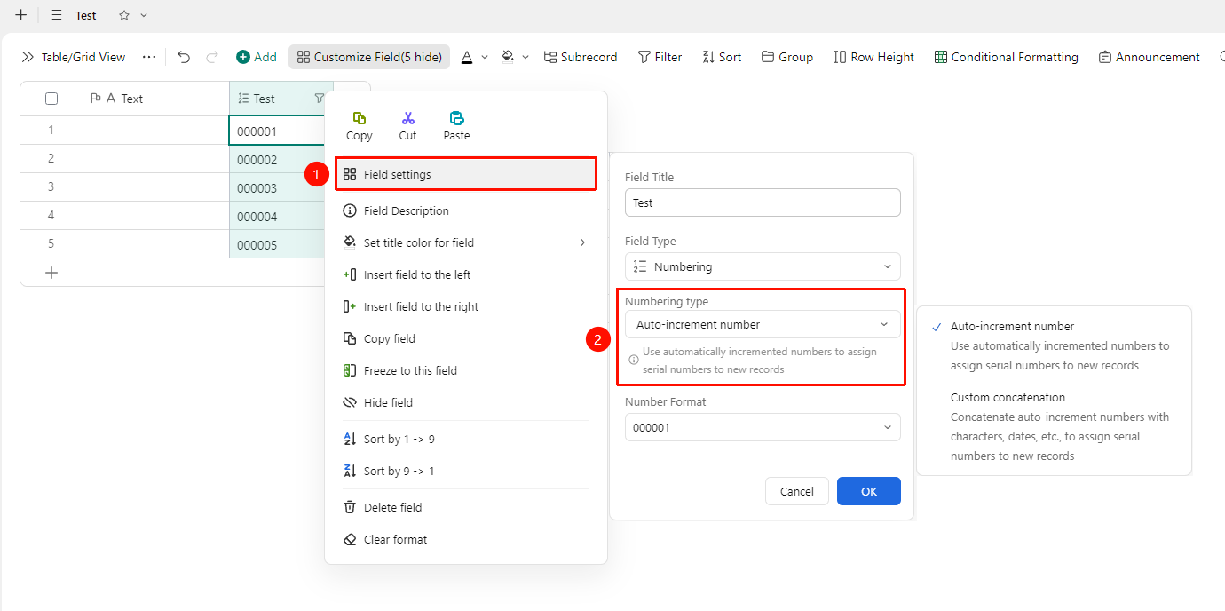This screenshot has height=611, width=1225.
Task: Click the filter funnel icon in Test column header
Action: coord(320,99)
